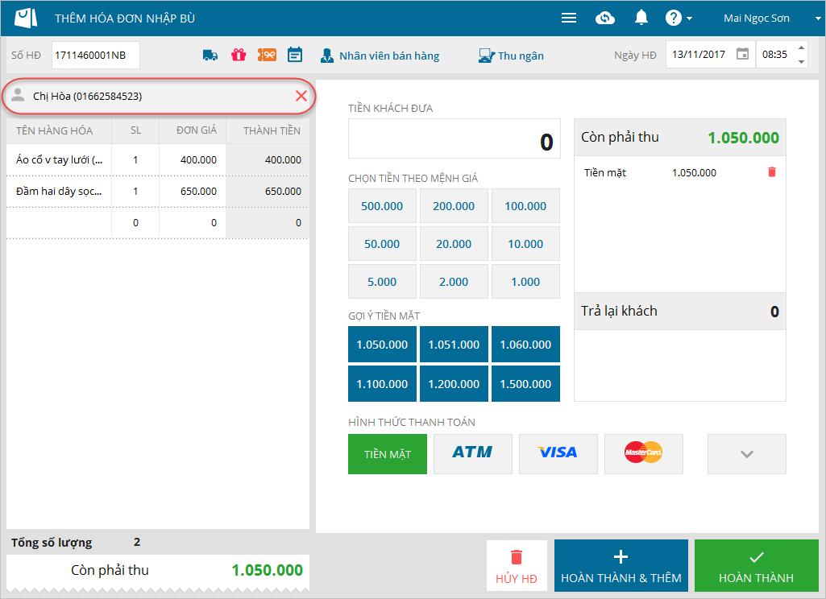Open the hamburger menu icon
The width and height of the screenshot is (826, 599).
coord(568,18)
